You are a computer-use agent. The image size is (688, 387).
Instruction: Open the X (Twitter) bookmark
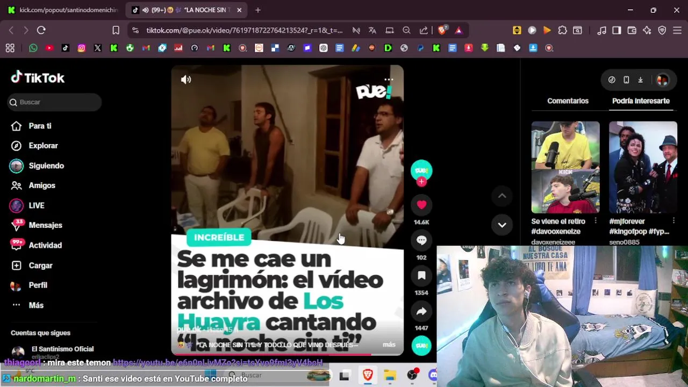click(x=98, y=48)
